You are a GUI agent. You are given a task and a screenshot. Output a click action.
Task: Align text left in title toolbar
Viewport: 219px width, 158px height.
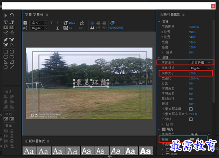(93, 23)
